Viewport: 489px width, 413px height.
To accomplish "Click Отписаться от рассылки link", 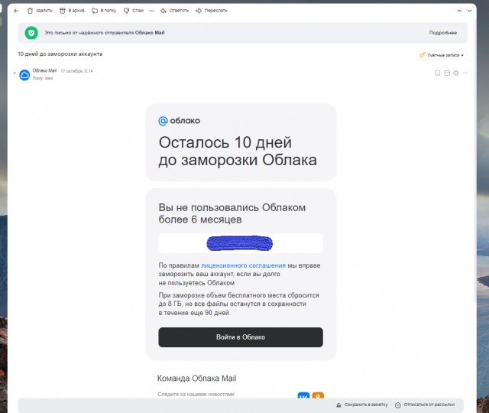I will click(x=425, y=405).
